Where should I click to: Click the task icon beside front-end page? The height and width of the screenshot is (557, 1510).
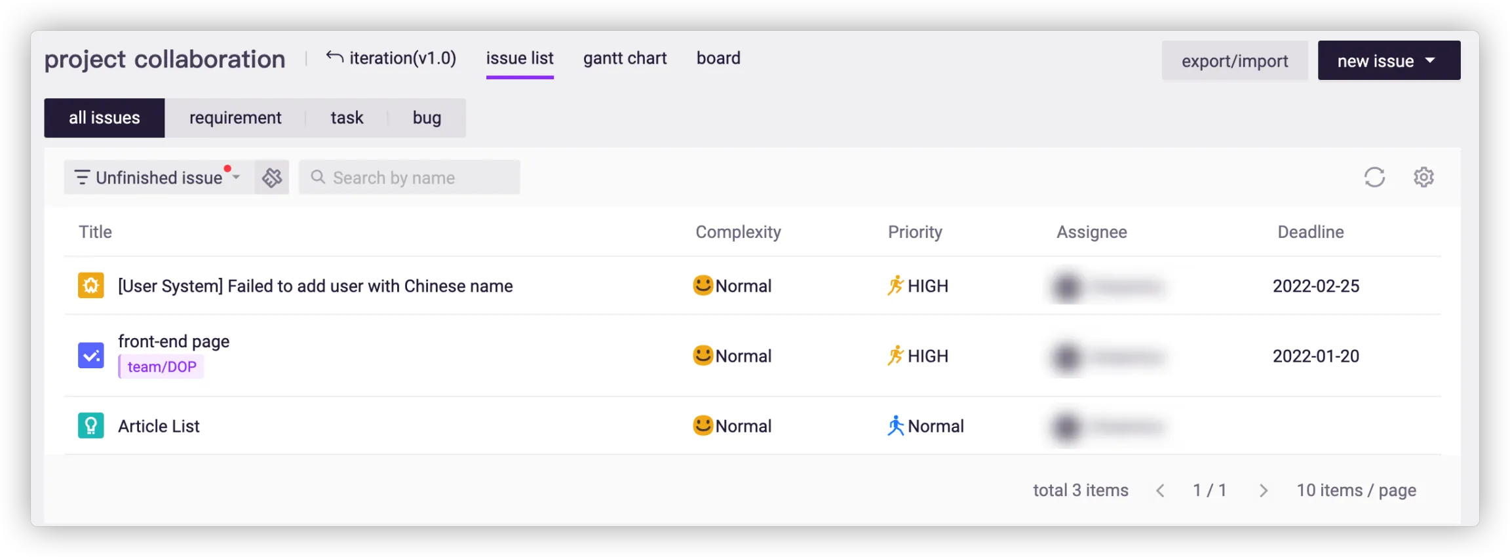point(91,356)
